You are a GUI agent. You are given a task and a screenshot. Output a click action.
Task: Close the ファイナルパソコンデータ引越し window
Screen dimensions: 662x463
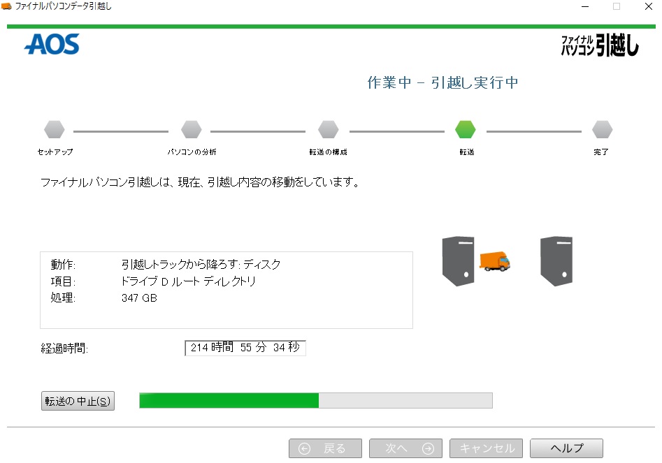[x=649, y=6]
